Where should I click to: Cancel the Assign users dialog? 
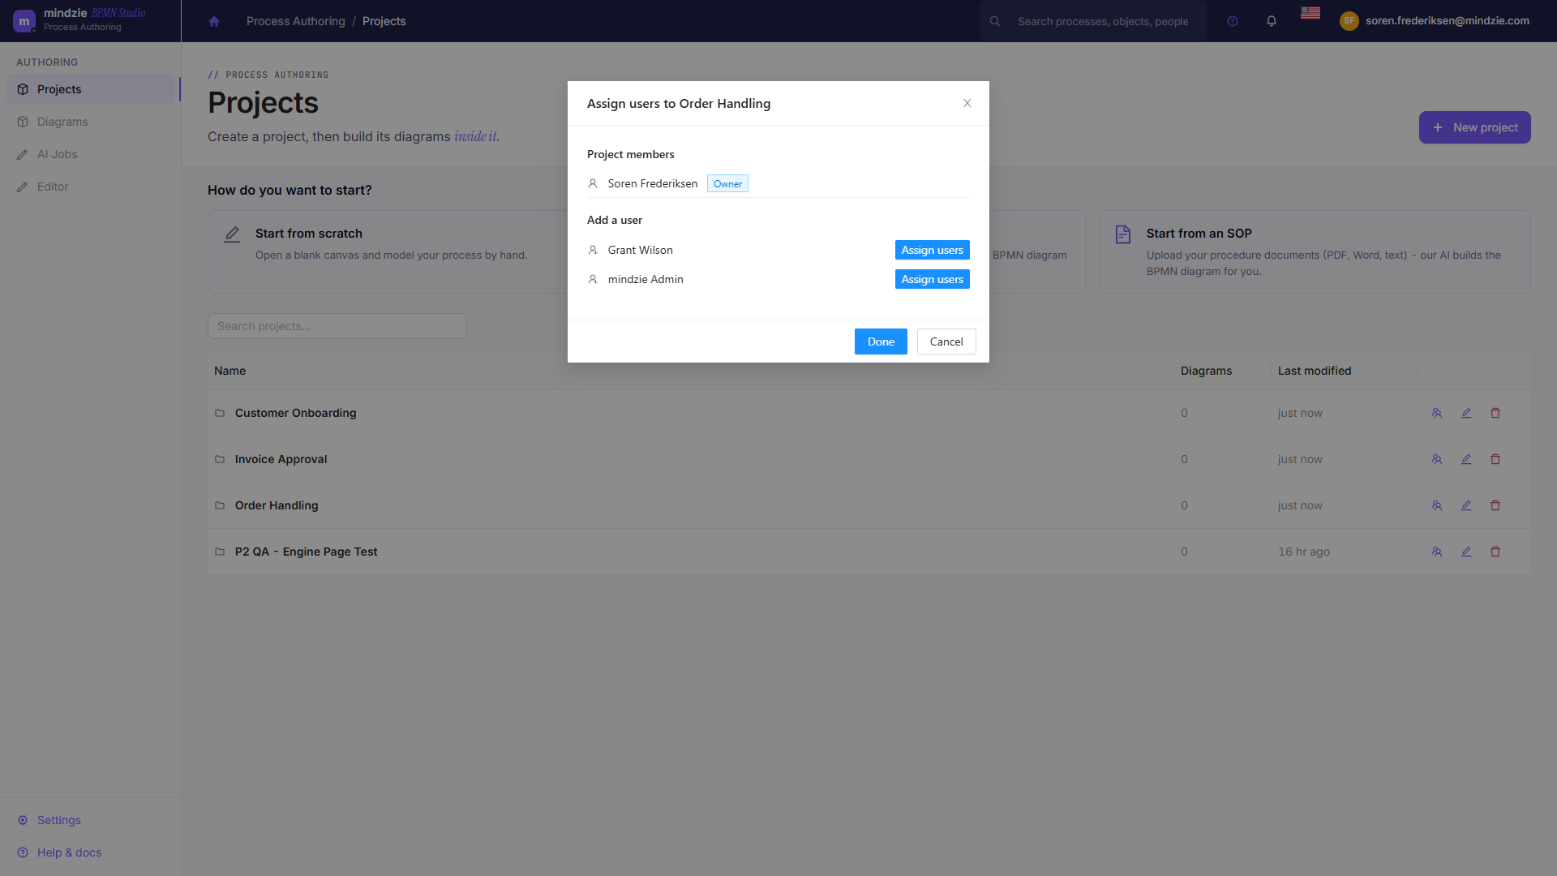(946, 341)
